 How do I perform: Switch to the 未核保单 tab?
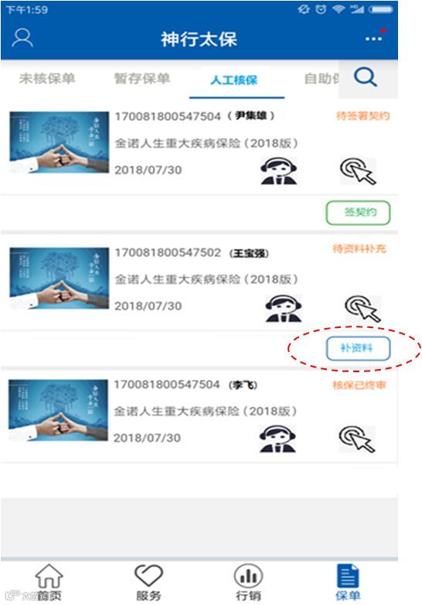tap(47, 78)
